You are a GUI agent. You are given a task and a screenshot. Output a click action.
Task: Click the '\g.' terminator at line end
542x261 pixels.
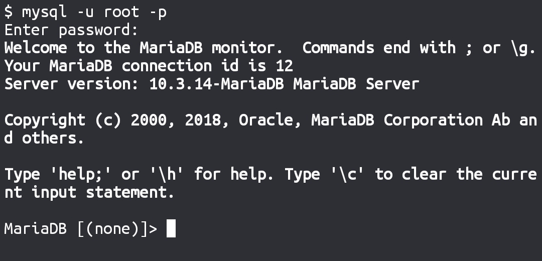pos(523,48)
